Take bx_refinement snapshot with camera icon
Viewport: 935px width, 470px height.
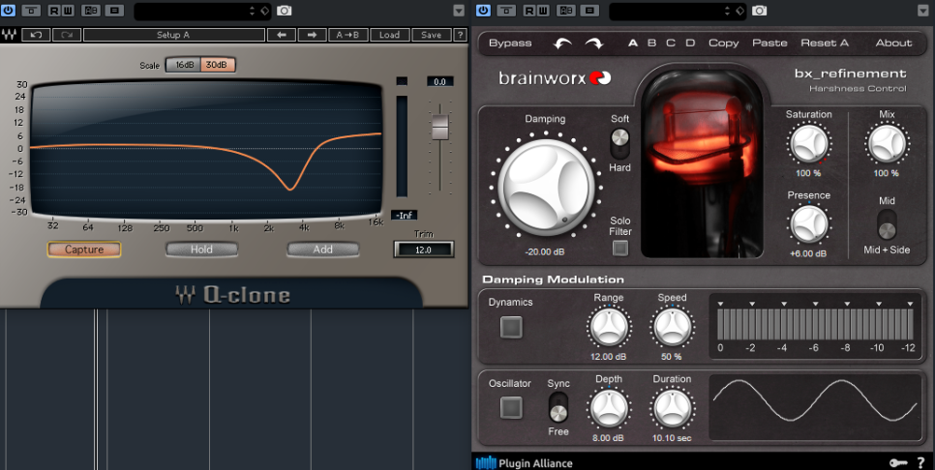pyautogui.click(x=759, y=11)
